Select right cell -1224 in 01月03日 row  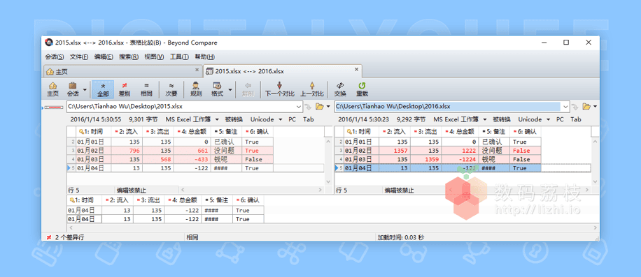coord(460,159)
